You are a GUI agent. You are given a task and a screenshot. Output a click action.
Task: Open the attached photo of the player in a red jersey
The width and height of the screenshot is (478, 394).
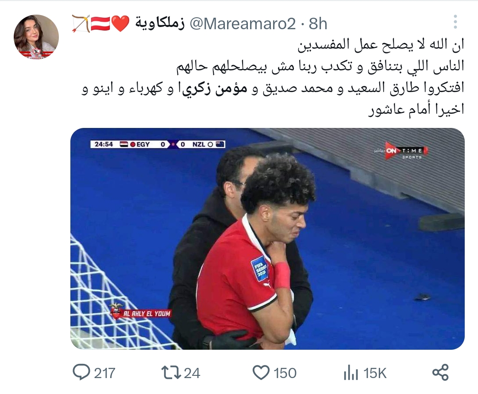[x=267, y=239]
